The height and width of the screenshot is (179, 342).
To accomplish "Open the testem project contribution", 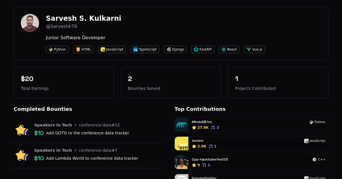I will pyautogui.click(x=198, y=141).
